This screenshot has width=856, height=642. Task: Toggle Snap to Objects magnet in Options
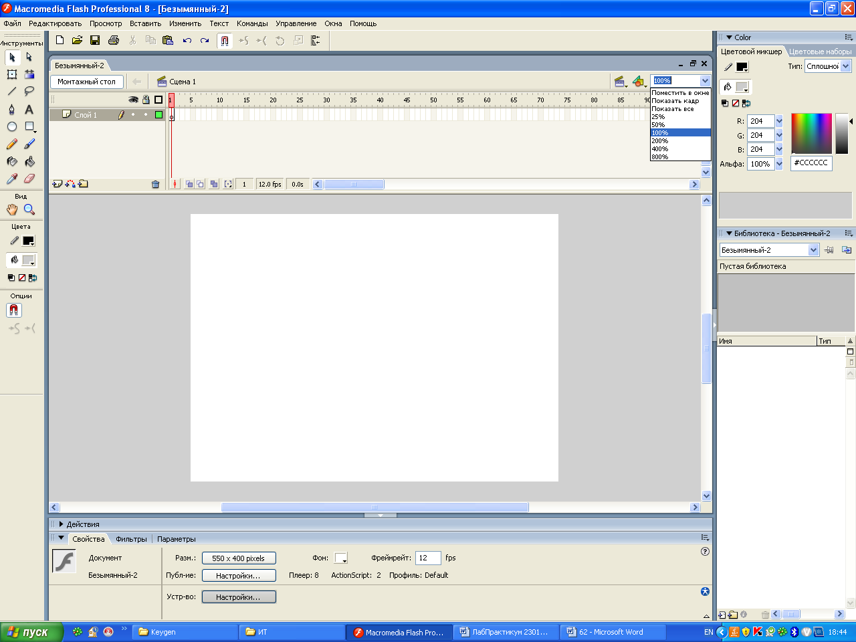(x=14, y=310)
